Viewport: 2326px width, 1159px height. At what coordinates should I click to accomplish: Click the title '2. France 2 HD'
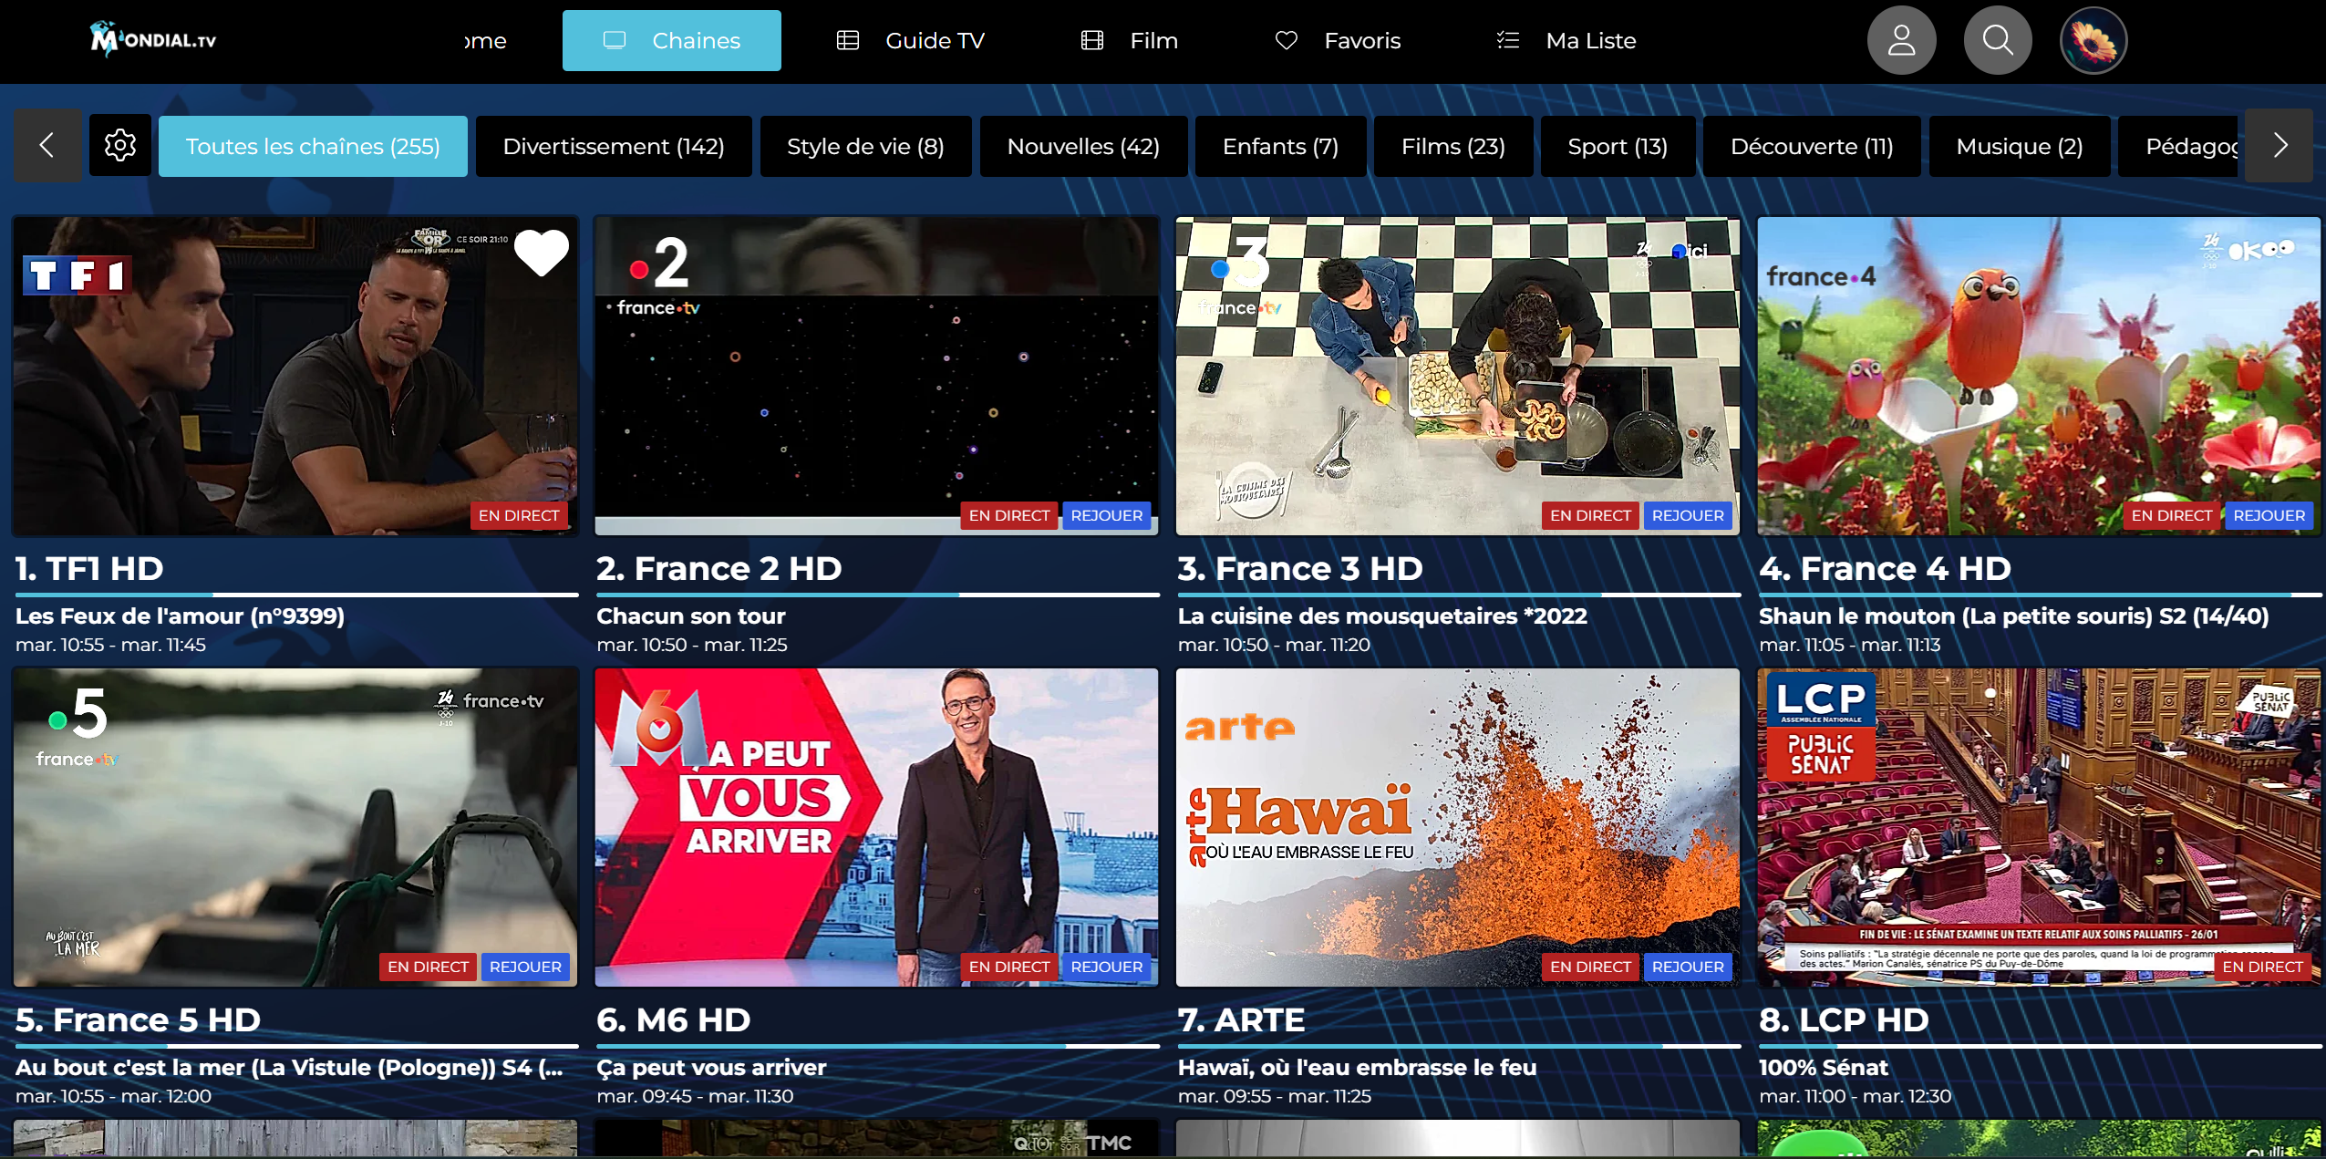click(719, 568)
